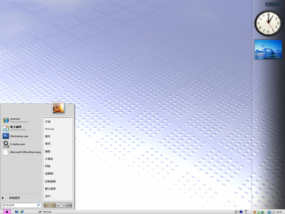The width and height of the screenshot is (285, 214).
Task: Expand the All Programs arrow
Action: pyautogui.click(x=3, y=198)
